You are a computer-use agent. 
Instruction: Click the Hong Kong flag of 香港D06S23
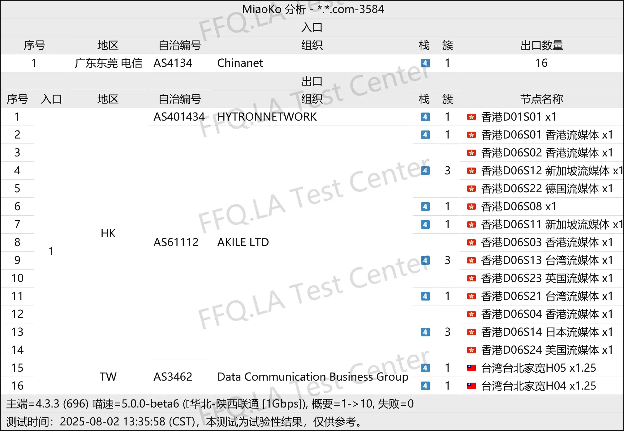click(x=471, y=278)
